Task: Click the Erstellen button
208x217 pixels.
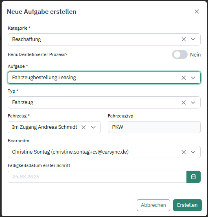Action: pos(187,205)
